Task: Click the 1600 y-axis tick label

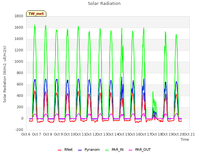Action: [19, 27]
